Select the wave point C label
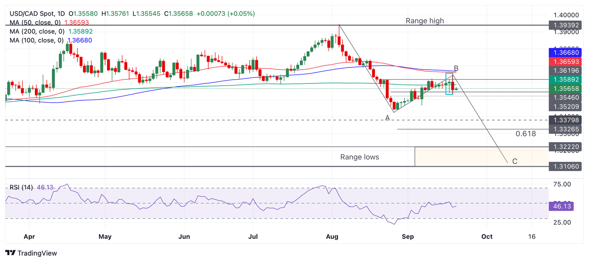The width and height of the screenshot is (589, 262). point(515,161)
